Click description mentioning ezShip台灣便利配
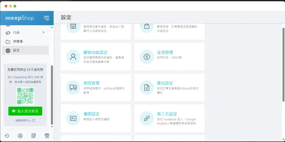This screenshot has height=142, width=285. click(104, 91)
